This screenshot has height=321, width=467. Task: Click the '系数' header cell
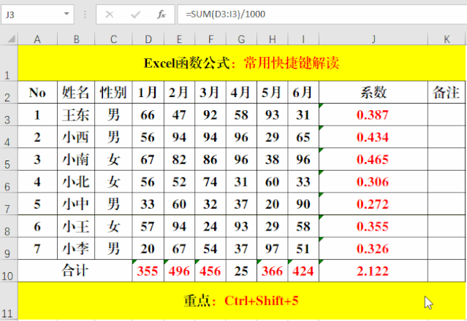[x=373, y=93]
